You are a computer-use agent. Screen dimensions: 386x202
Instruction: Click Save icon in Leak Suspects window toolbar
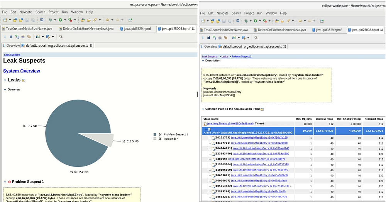(27, 20)
